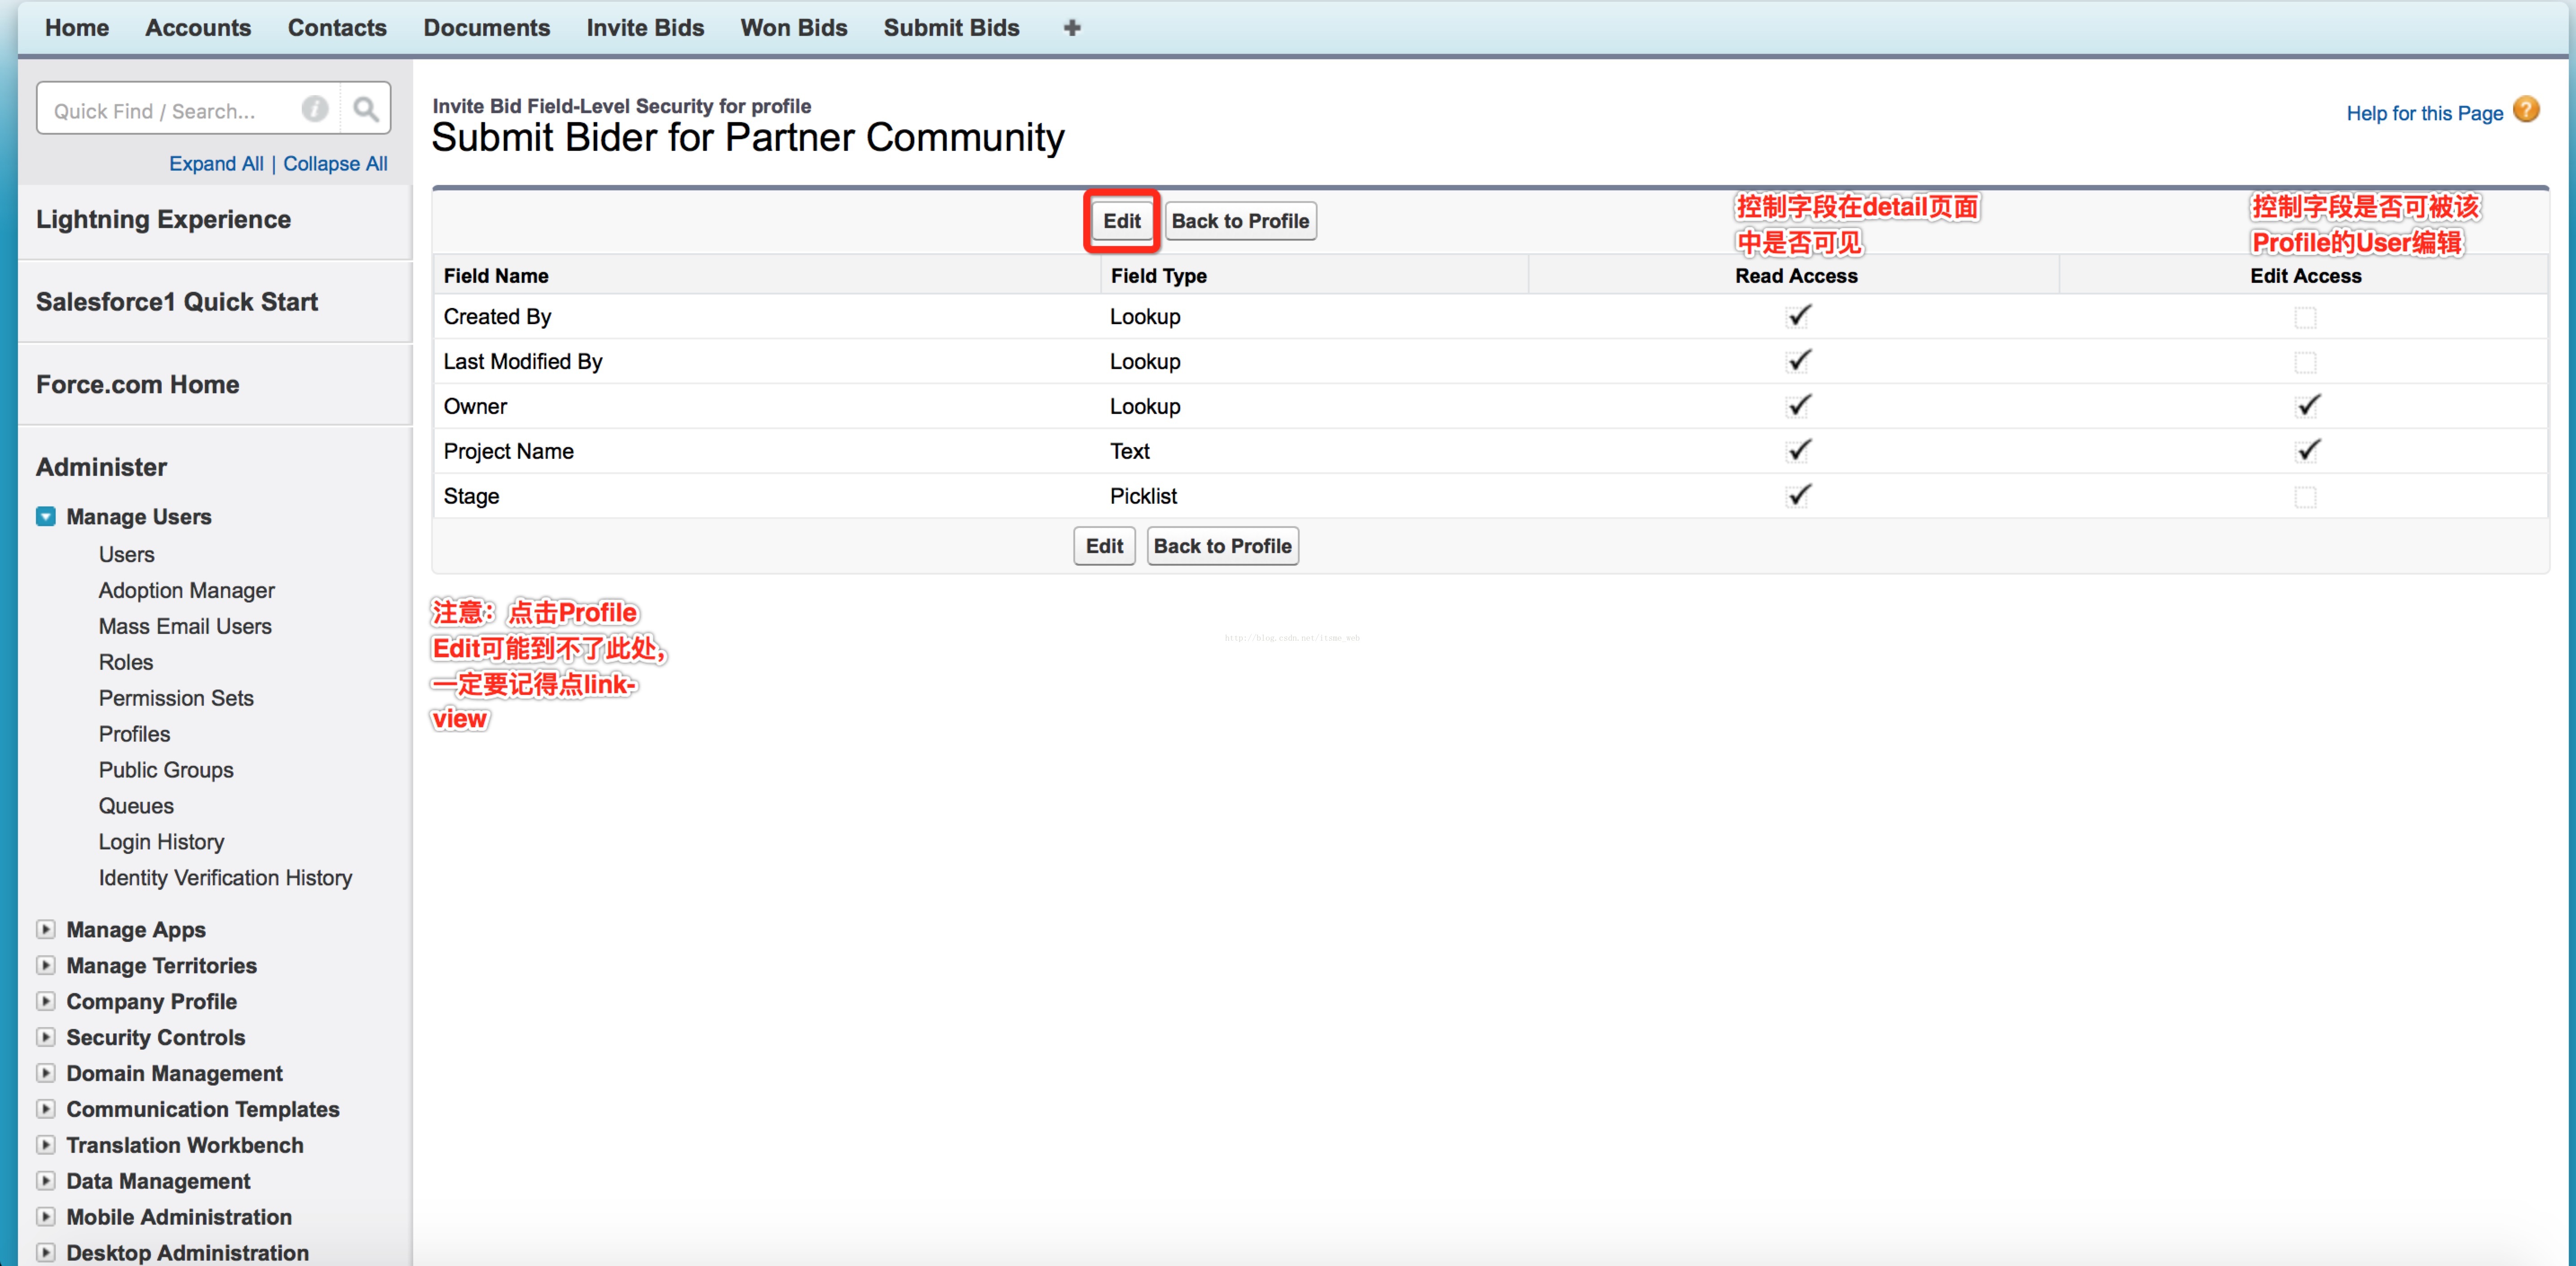This screenshot has width=2576, height=1266.
Task: Expand the Data Management section
Action: (46, 1181)
